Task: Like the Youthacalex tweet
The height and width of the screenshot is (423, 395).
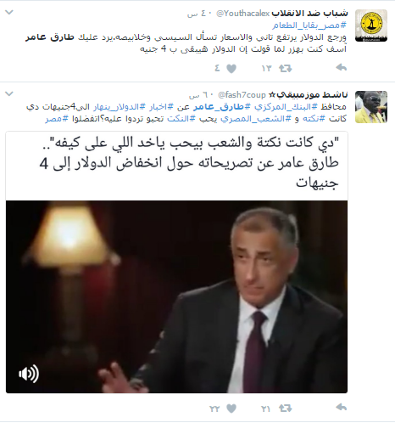Action: [231, 68]
